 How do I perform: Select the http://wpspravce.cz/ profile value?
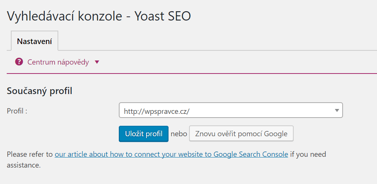click(157, 111)
